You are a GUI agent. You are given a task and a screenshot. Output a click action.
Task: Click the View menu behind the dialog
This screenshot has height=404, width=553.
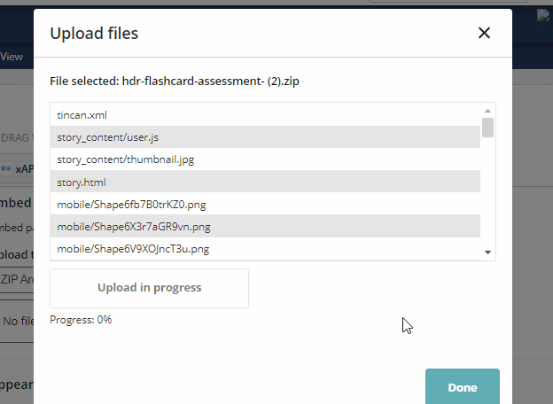12,57
